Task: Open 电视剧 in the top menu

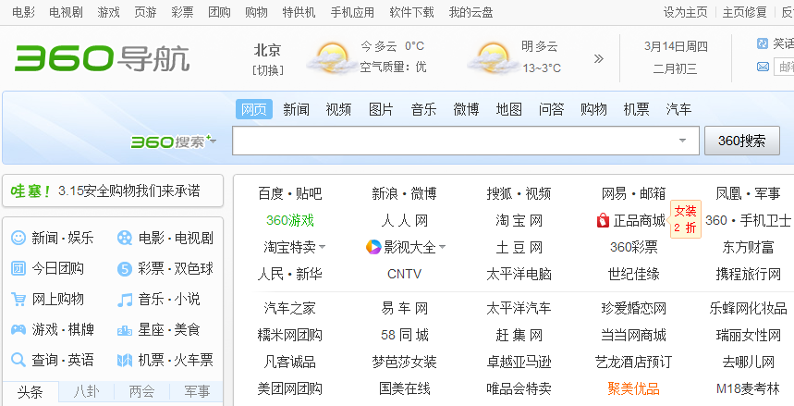Action: 66,12
